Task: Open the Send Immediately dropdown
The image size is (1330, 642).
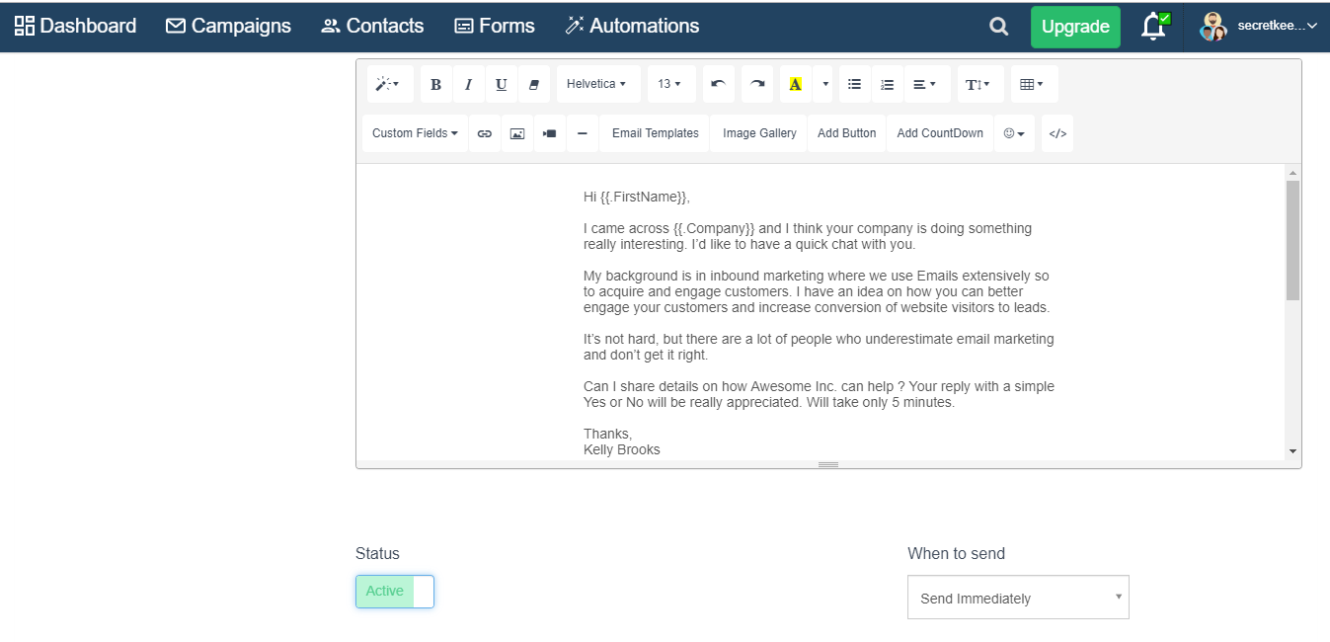Action: tap(1017, 598)
